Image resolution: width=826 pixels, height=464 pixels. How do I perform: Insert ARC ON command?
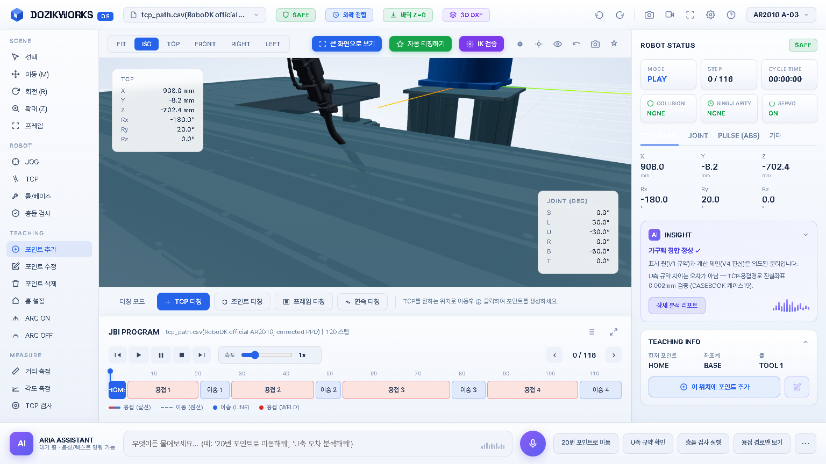click(x=49, y=318)
